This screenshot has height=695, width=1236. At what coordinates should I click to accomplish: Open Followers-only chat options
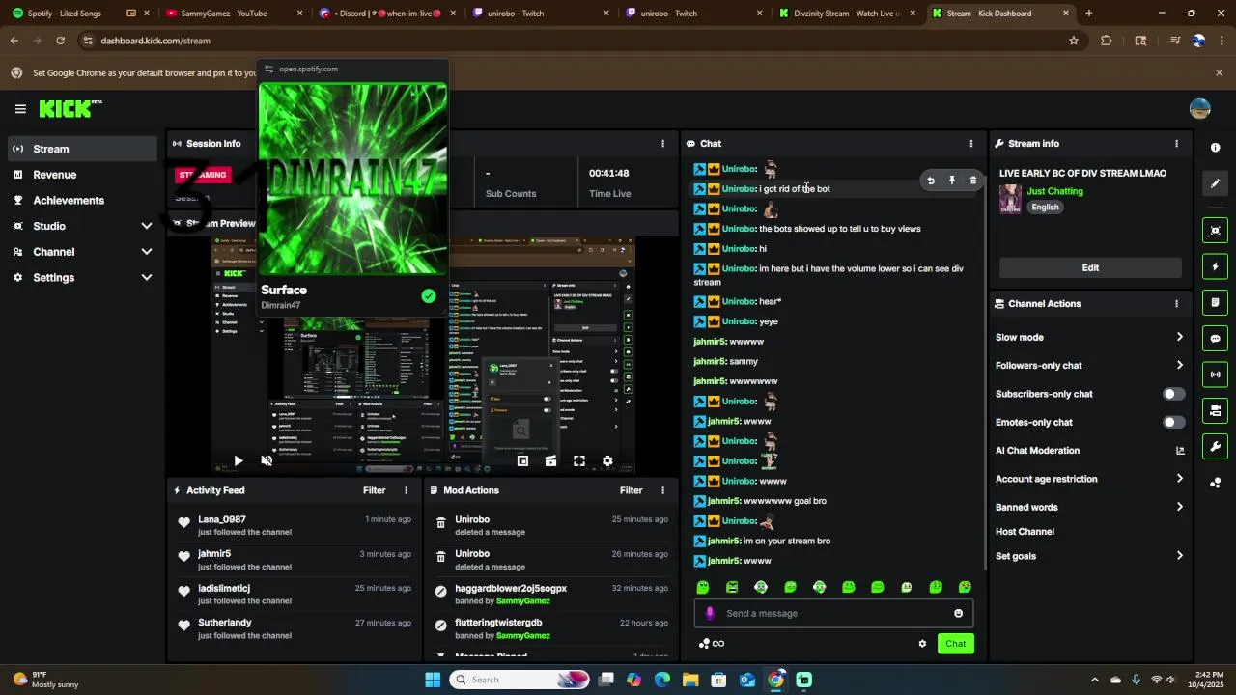point(1089,366)
